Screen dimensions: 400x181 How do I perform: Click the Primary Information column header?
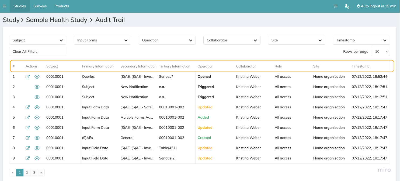(x=98, y=66)
